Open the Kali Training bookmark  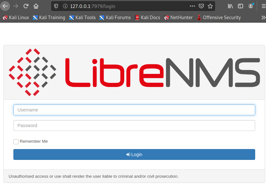point(49,18)
